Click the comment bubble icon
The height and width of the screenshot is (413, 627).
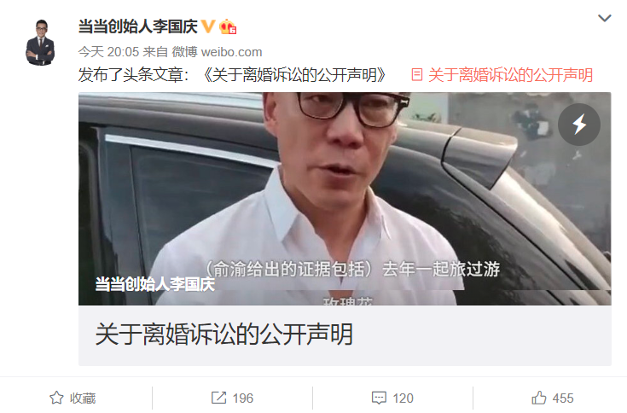(379, 398)
